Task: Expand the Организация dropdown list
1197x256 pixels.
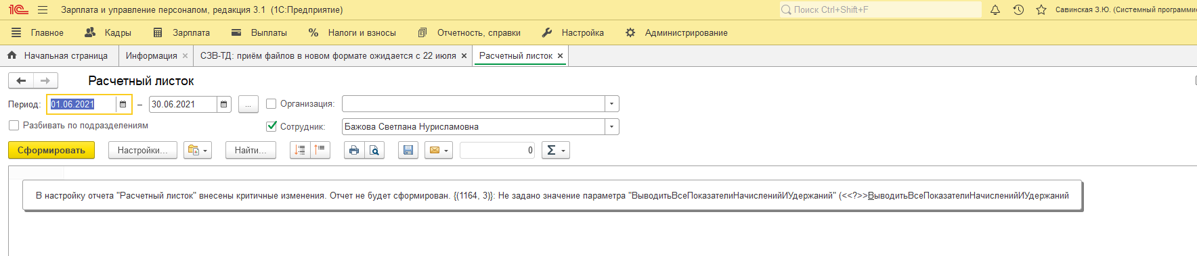Action: coord(612,104)
